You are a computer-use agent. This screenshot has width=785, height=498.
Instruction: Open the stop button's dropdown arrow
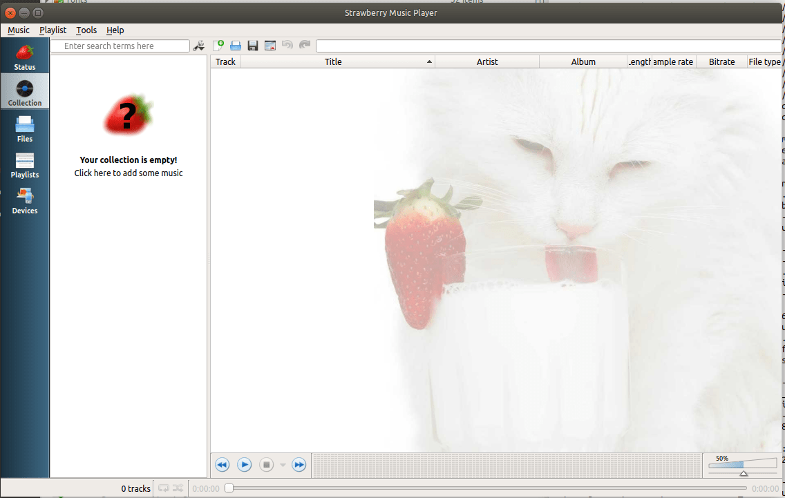click(x=282, y=465)
